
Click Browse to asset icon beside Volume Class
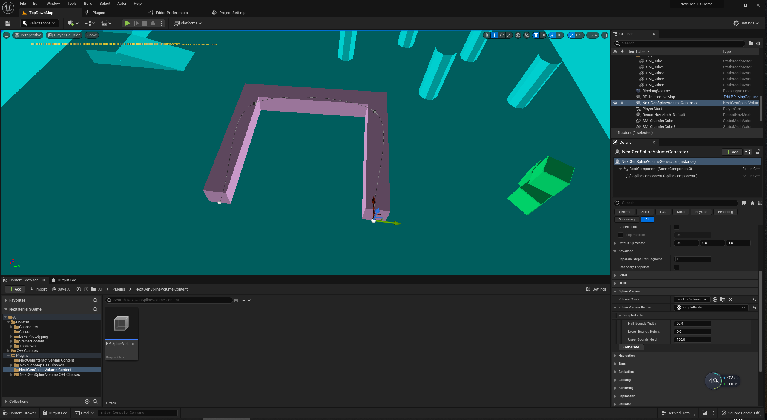722,299
